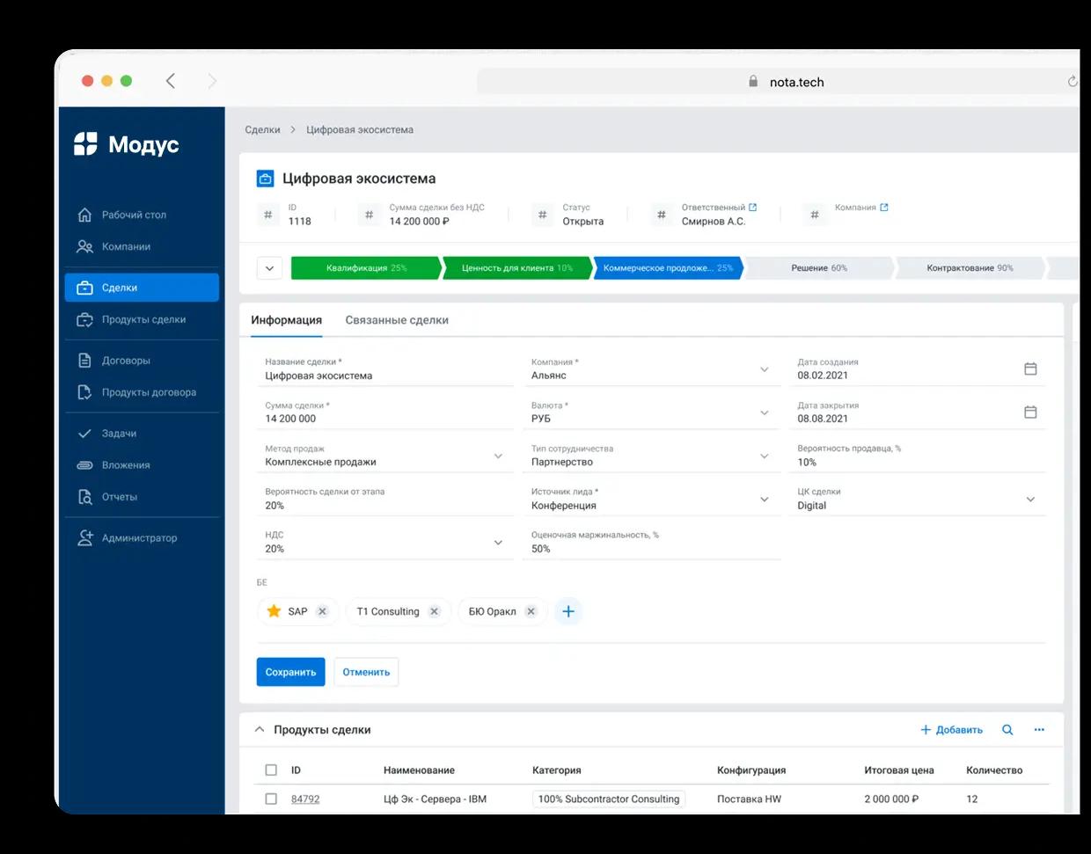Select Контрактование 90% stage
The image size is (1091, 854).
tap(970, 268)
